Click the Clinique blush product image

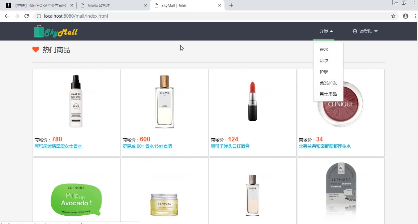[x=341, y=104]
